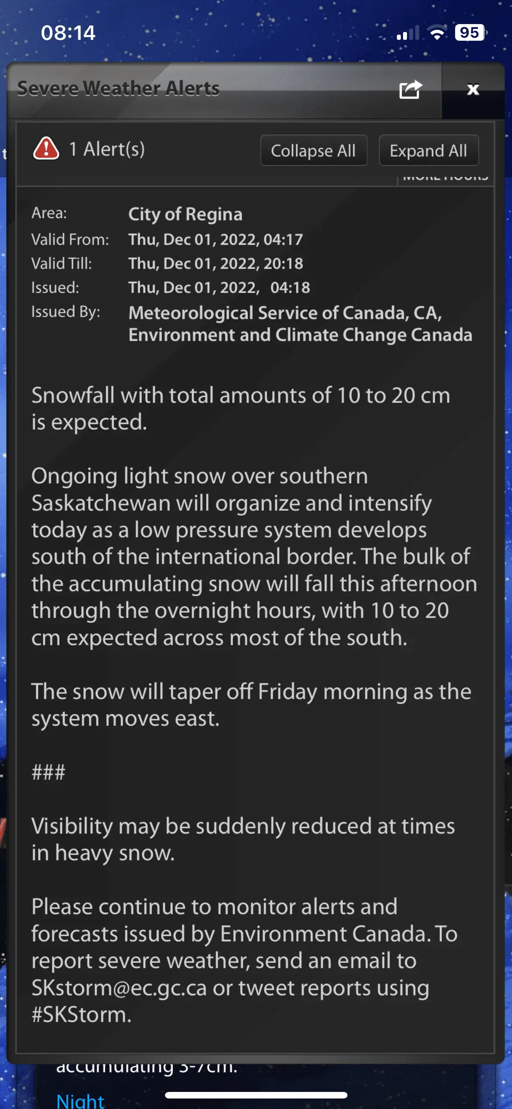Select the Night forecast link

point(81,1100)
